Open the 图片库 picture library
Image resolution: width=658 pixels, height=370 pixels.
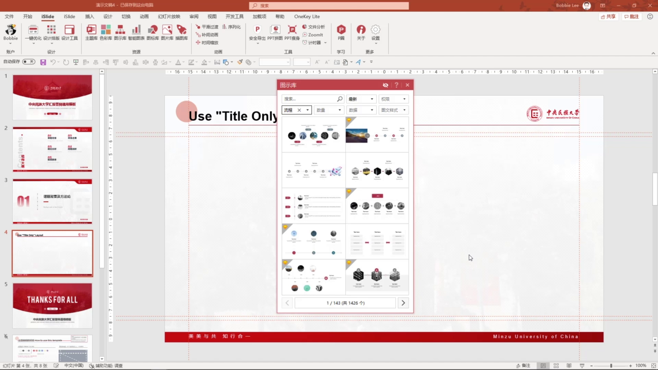[167, 32]
